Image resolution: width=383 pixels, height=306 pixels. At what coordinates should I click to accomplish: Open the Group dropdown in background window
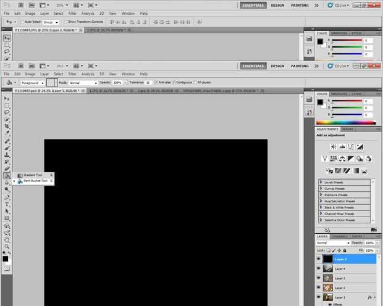(51, 22)
